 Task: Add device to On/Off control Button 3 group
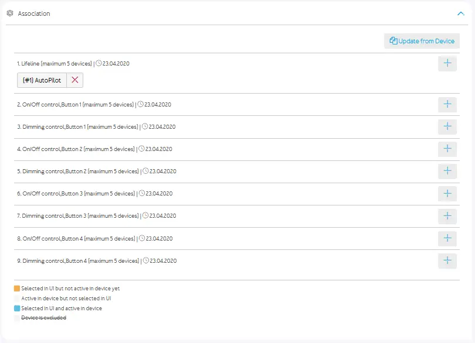point(447,193)
